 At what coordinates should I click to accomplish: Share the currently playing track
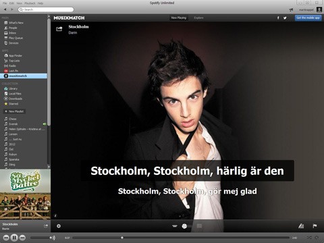(46, 225)
